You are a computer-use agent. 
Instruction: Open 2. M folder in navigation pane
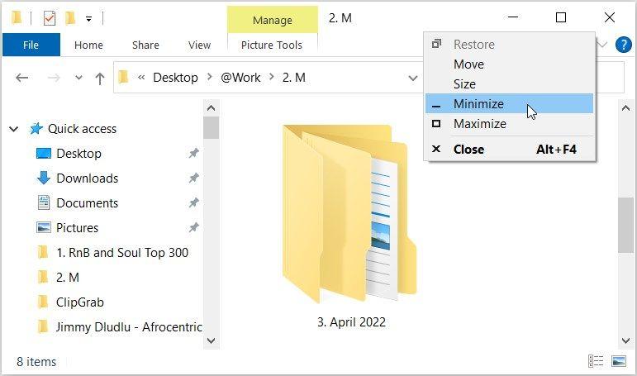[68, 278]
